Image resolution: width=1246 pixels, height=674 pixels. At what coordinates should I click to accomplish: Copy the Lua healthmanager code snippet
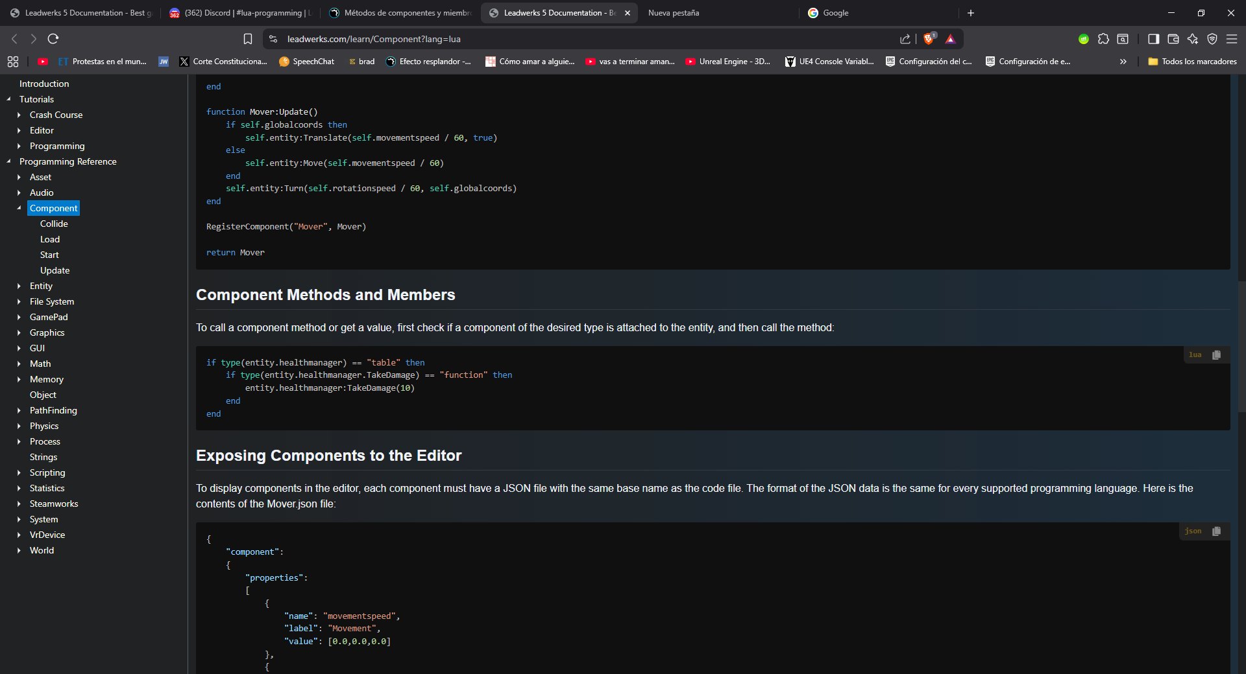pyautogui.click(x=1216, y=355)
